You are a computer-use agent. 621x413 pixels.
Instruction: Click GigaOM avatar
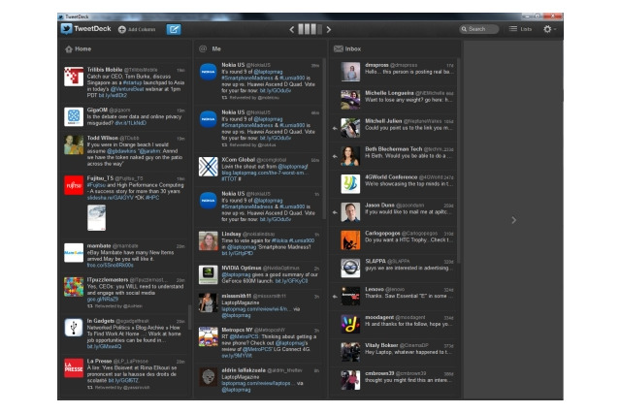click(74, 116)
